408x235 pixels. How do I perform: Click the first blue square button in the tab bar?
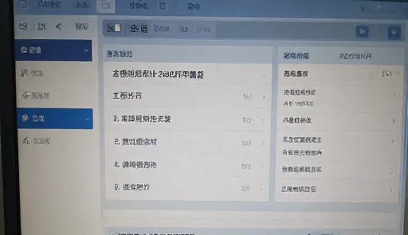[x=362, y=32]
